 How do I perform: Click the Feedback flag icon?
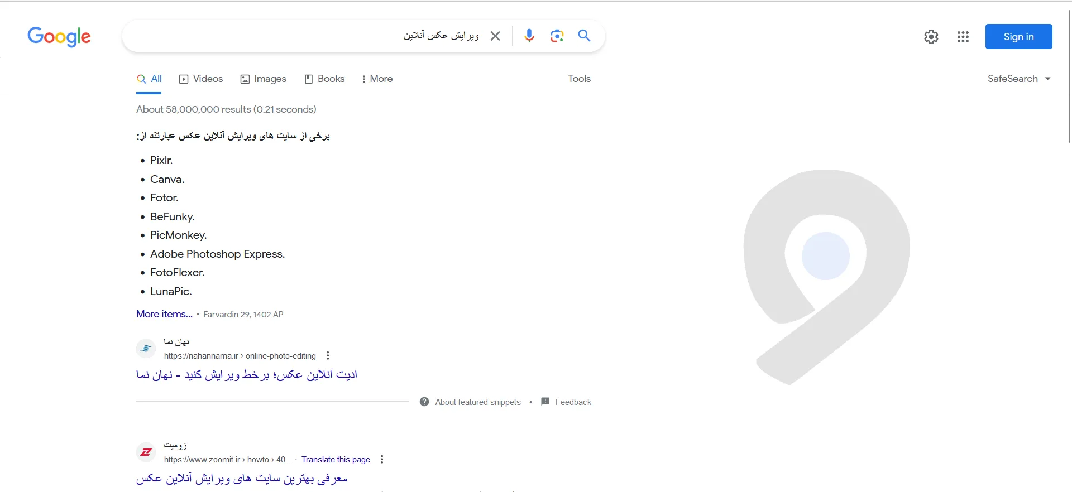click(545, 402)
